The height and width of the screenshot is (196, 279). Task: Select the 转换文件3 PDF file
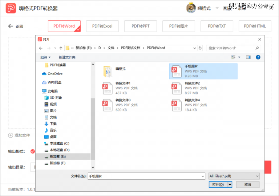120,105
